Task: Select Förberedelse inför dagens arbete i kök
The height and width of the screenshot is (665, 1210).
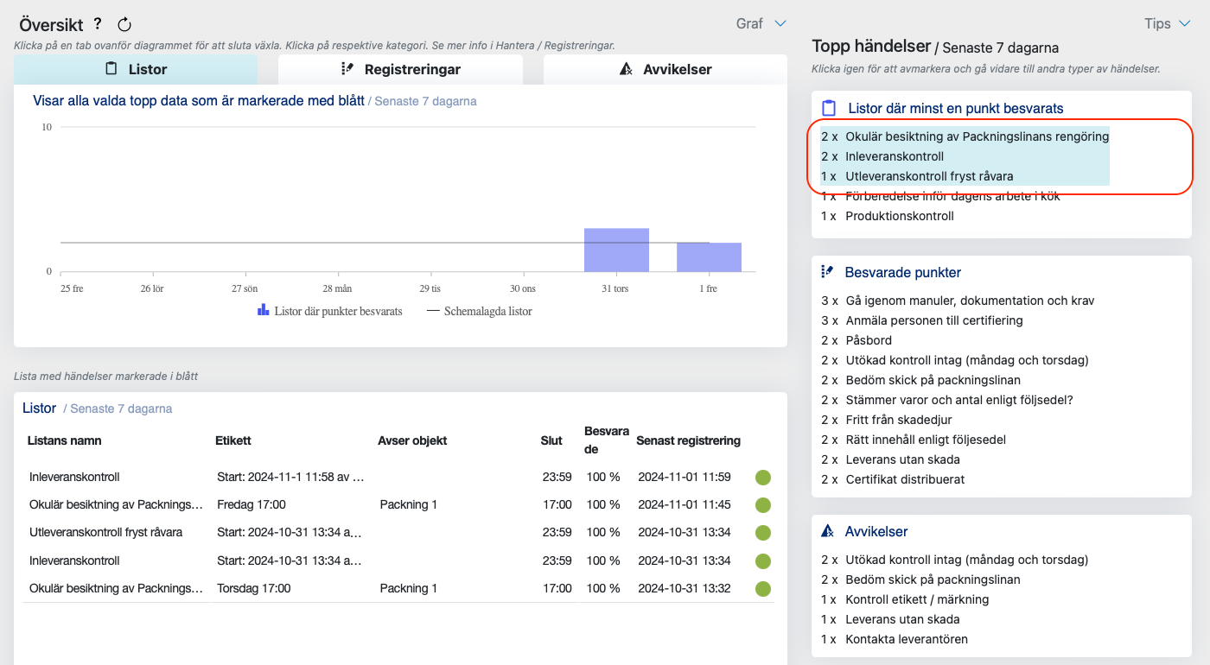Action: tap(940, 196)
